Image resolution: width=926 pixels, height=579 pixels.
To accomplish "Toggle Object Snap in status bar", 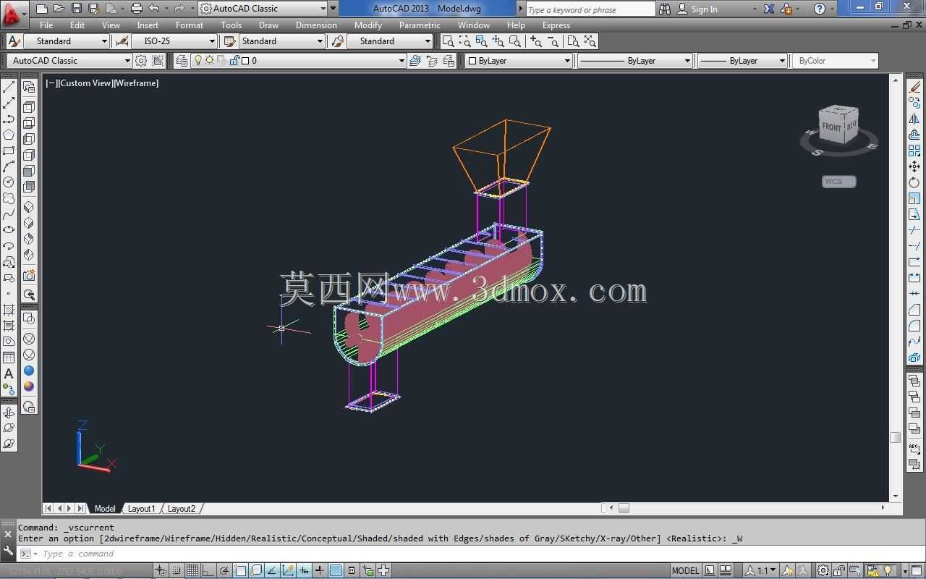I will 240,570.
